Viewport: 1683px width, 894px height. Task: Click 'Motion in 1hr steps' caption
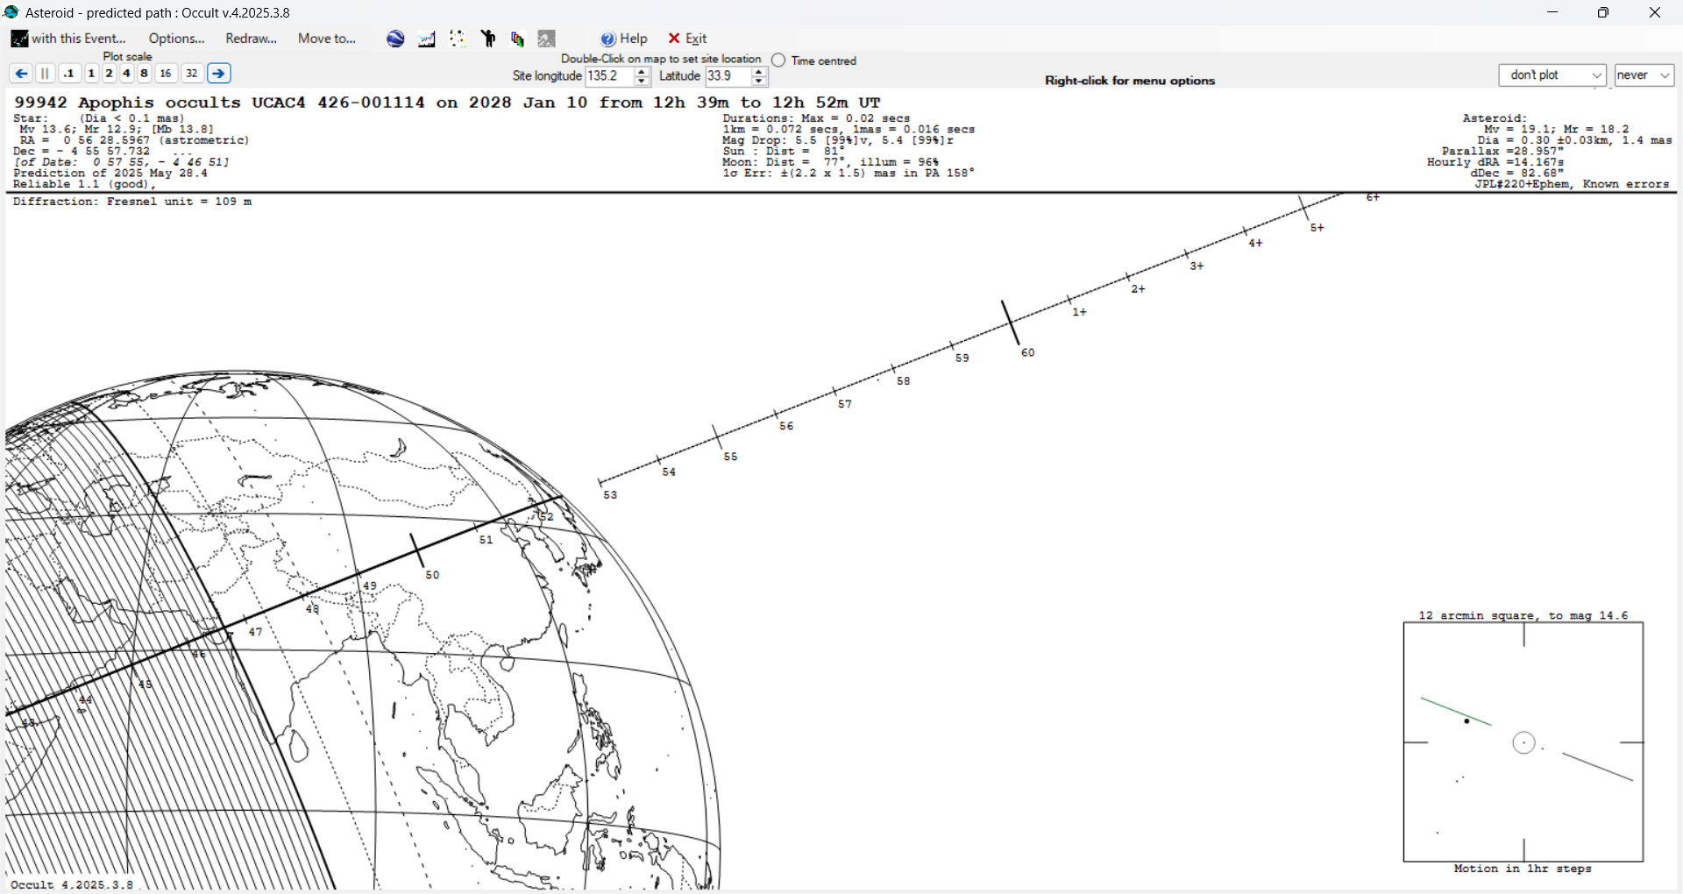point(1523,869)
